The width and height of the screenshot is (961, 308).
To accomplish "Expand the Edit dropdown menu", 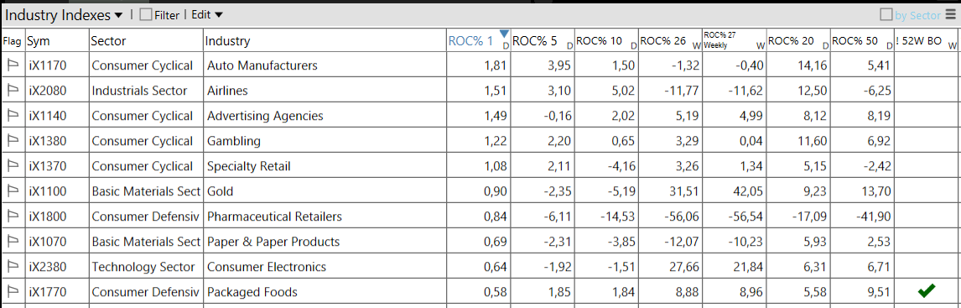I will tap(207, 15).
